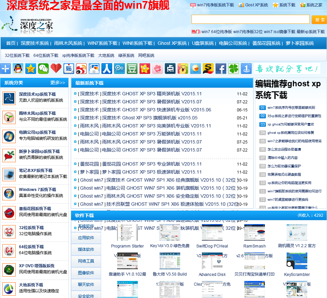
Task: Click the search input field
Action: coord(251,19)
